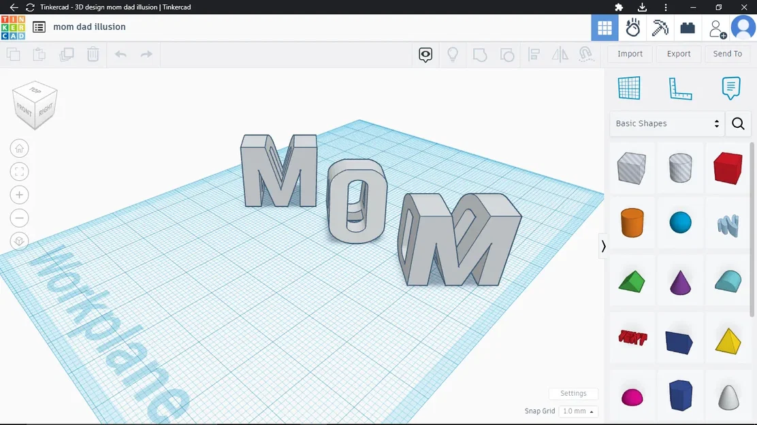Viewport: 757px width, 425px height.
Task: Invite people to design
Action: (718, 29)
